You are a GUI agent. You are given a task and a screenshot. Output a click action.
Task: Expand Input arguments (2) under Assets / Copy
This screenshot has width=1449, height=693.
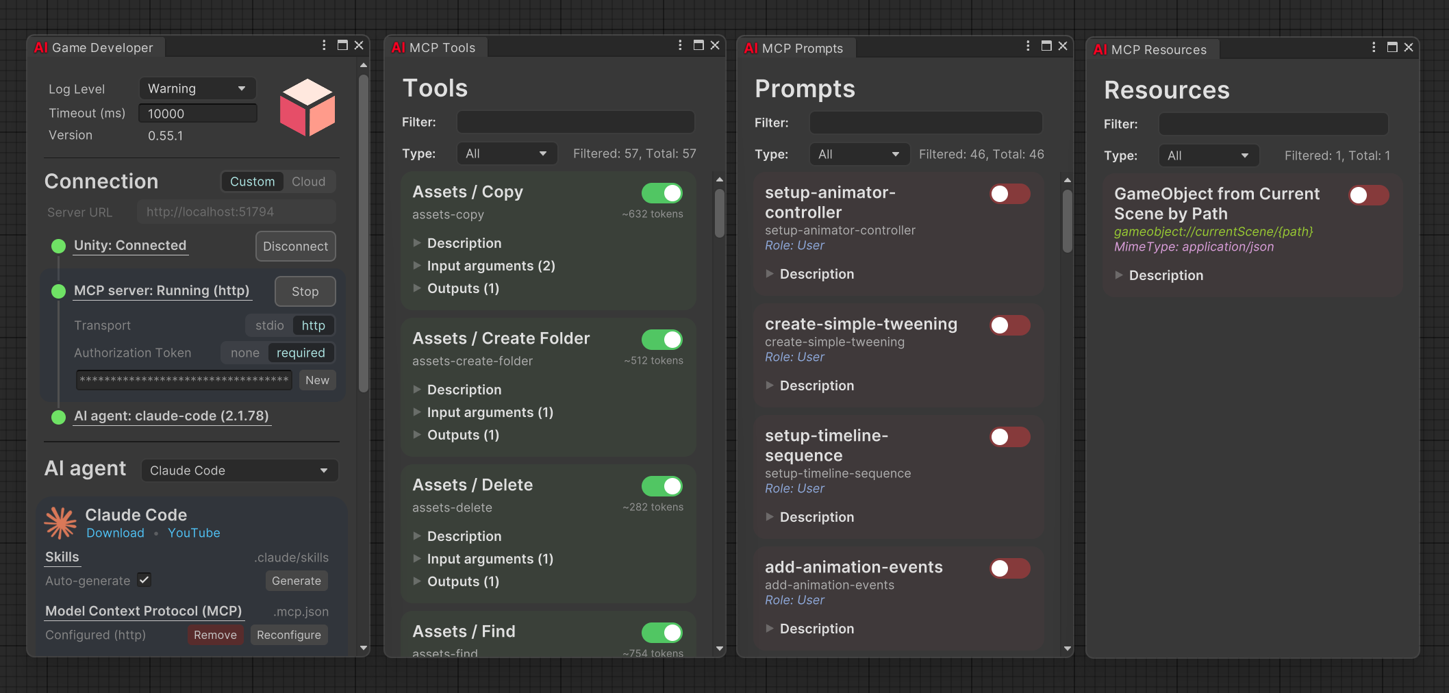click(490, 266)
